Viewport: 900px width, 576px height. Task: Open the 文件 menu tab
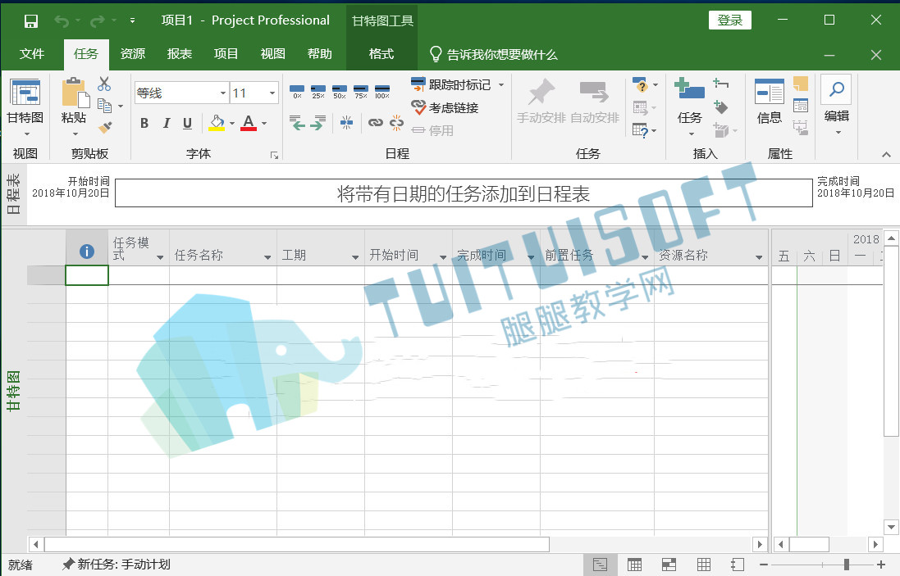pos(31,54)
